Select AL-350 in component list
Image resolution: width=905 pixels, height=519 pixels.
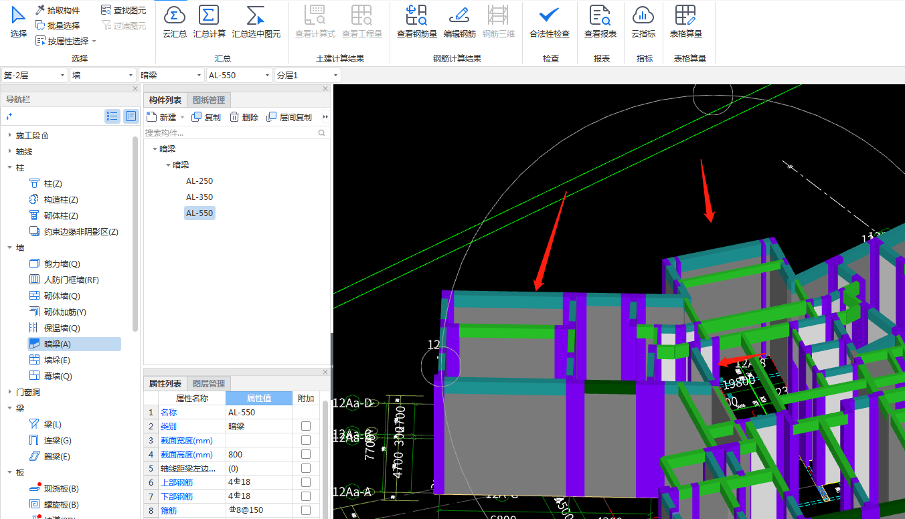(199, 197)
